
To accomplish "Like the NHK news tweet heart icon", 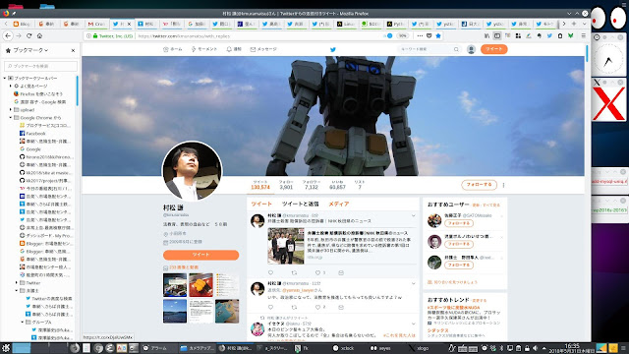I will click(317, 272).
